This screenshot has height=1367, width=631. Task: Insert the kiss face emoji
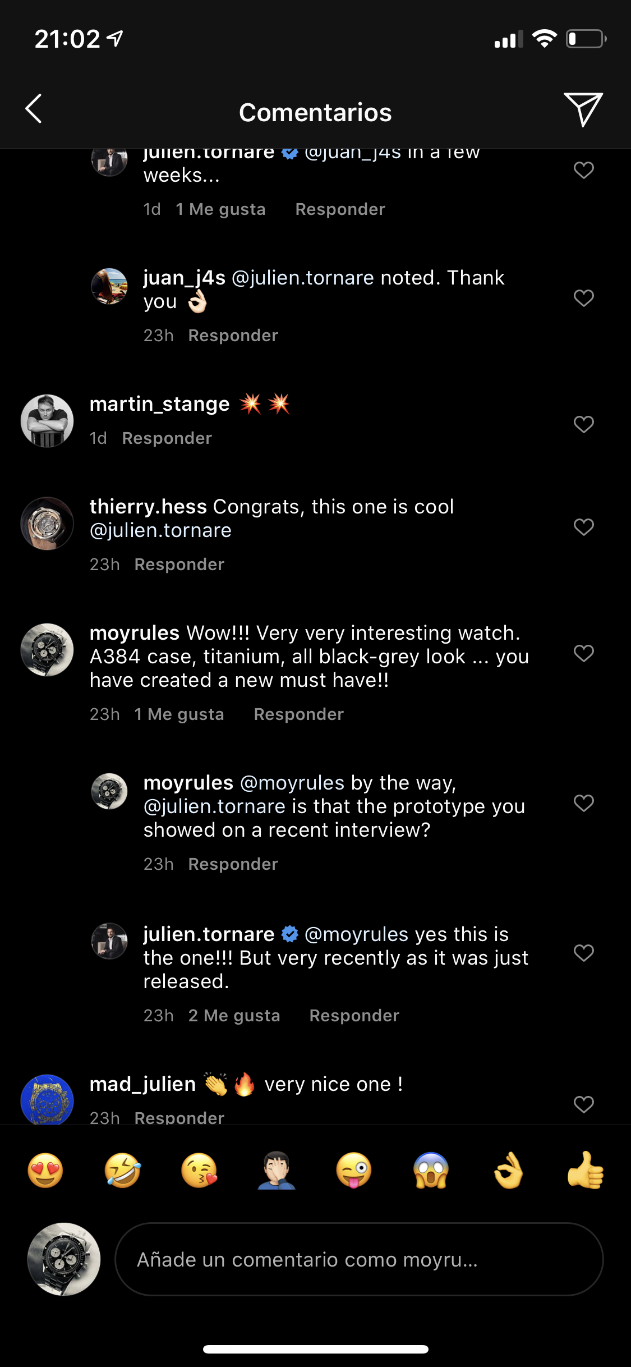coord(199,1171)
